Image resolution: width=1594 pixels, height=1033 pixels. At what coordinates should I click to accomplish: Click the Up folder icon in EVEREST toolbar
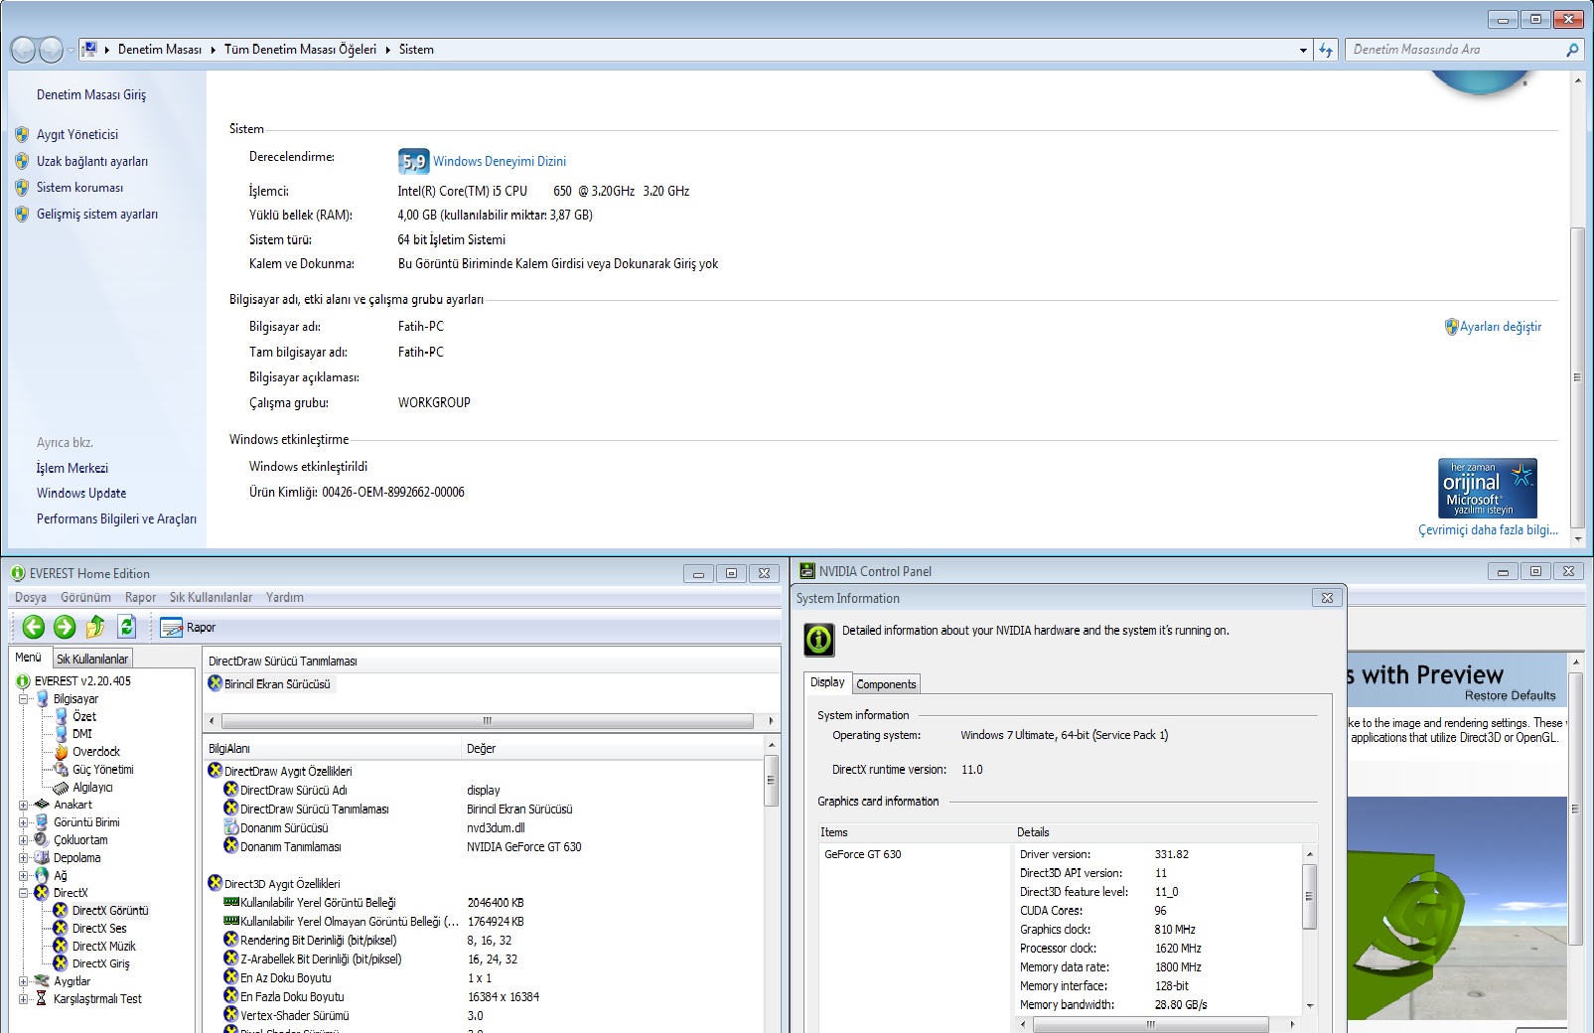[x=95, y=627]
